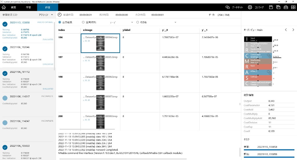The image size is (297, 160).
Task: Expand the その他 dropdown arrow
Action: [x=175, y=22]
